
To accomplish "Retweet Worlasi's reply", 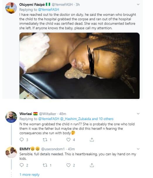I will [45, 140].
